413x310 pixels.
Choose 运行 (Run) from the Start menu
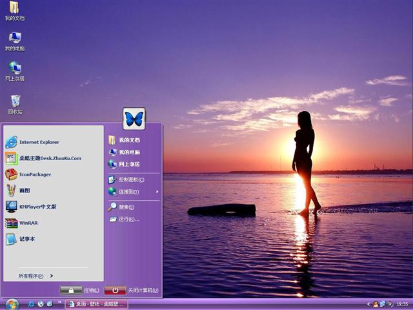(128, 220)
